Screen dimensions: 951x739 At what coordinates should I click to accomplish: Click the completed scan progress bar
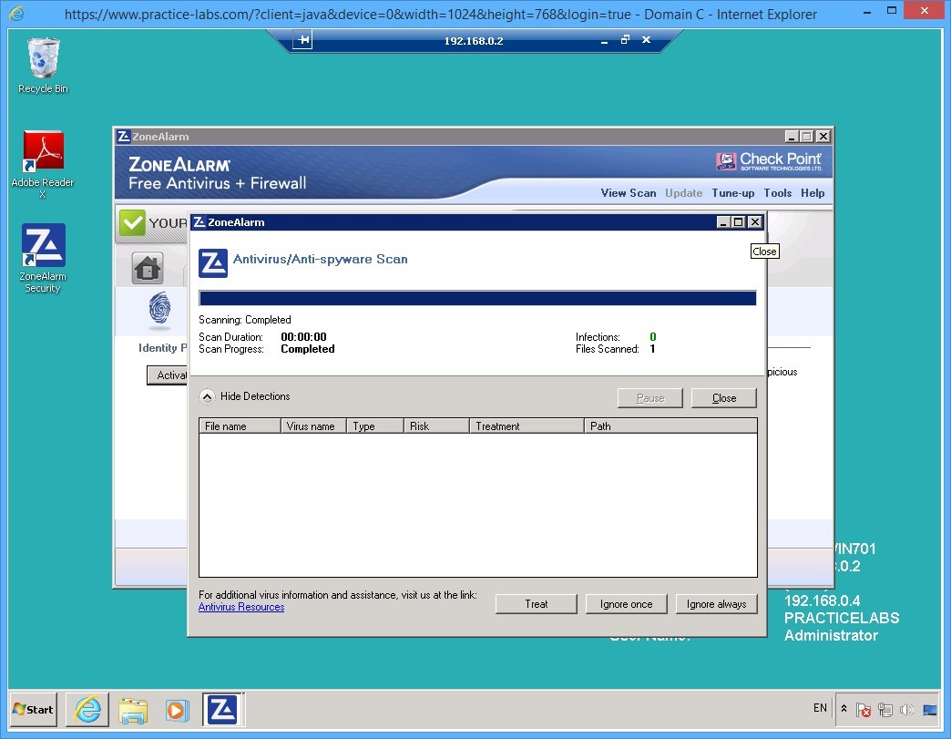point(477,298)
